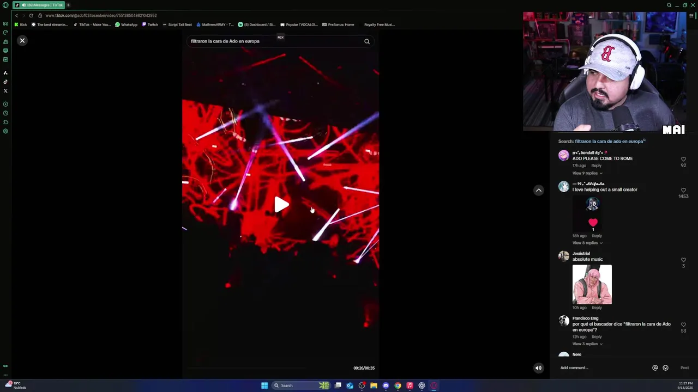Open ChatGPT from the taskbar
Viewport: 698px width, 392px height.
point(422,385)
